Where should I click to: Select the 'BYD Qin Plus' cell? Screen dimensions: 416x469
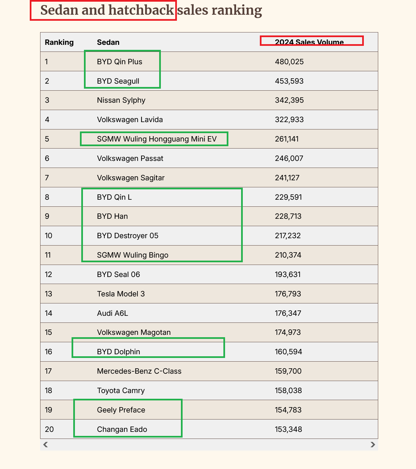[x=119, y=62]
